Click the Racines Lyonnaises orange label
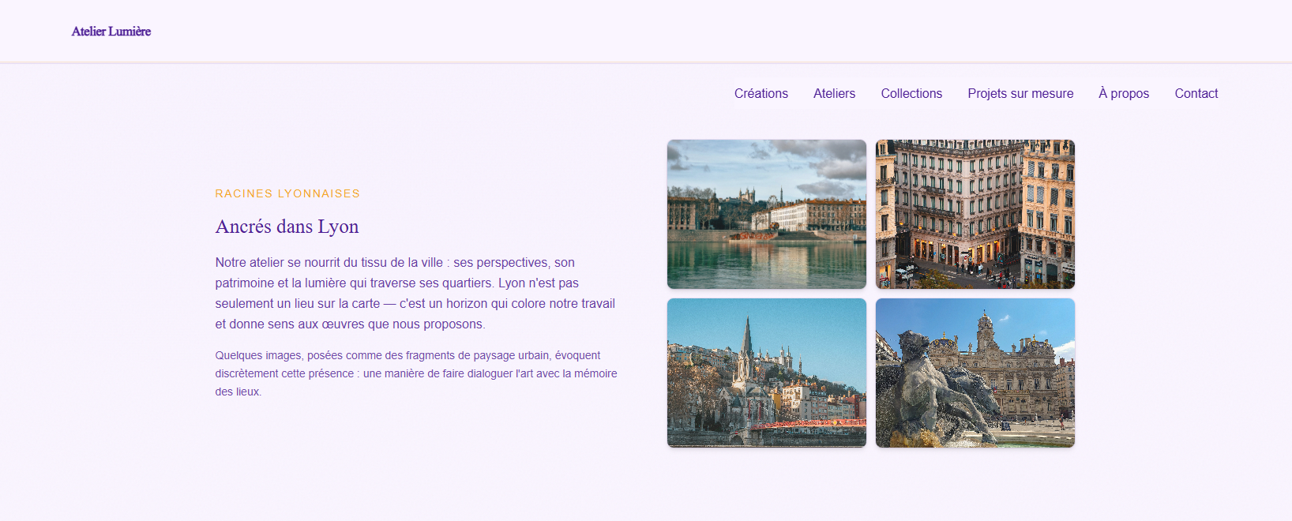The height and width of the screenshot is (521, 1292). point(287,193)
